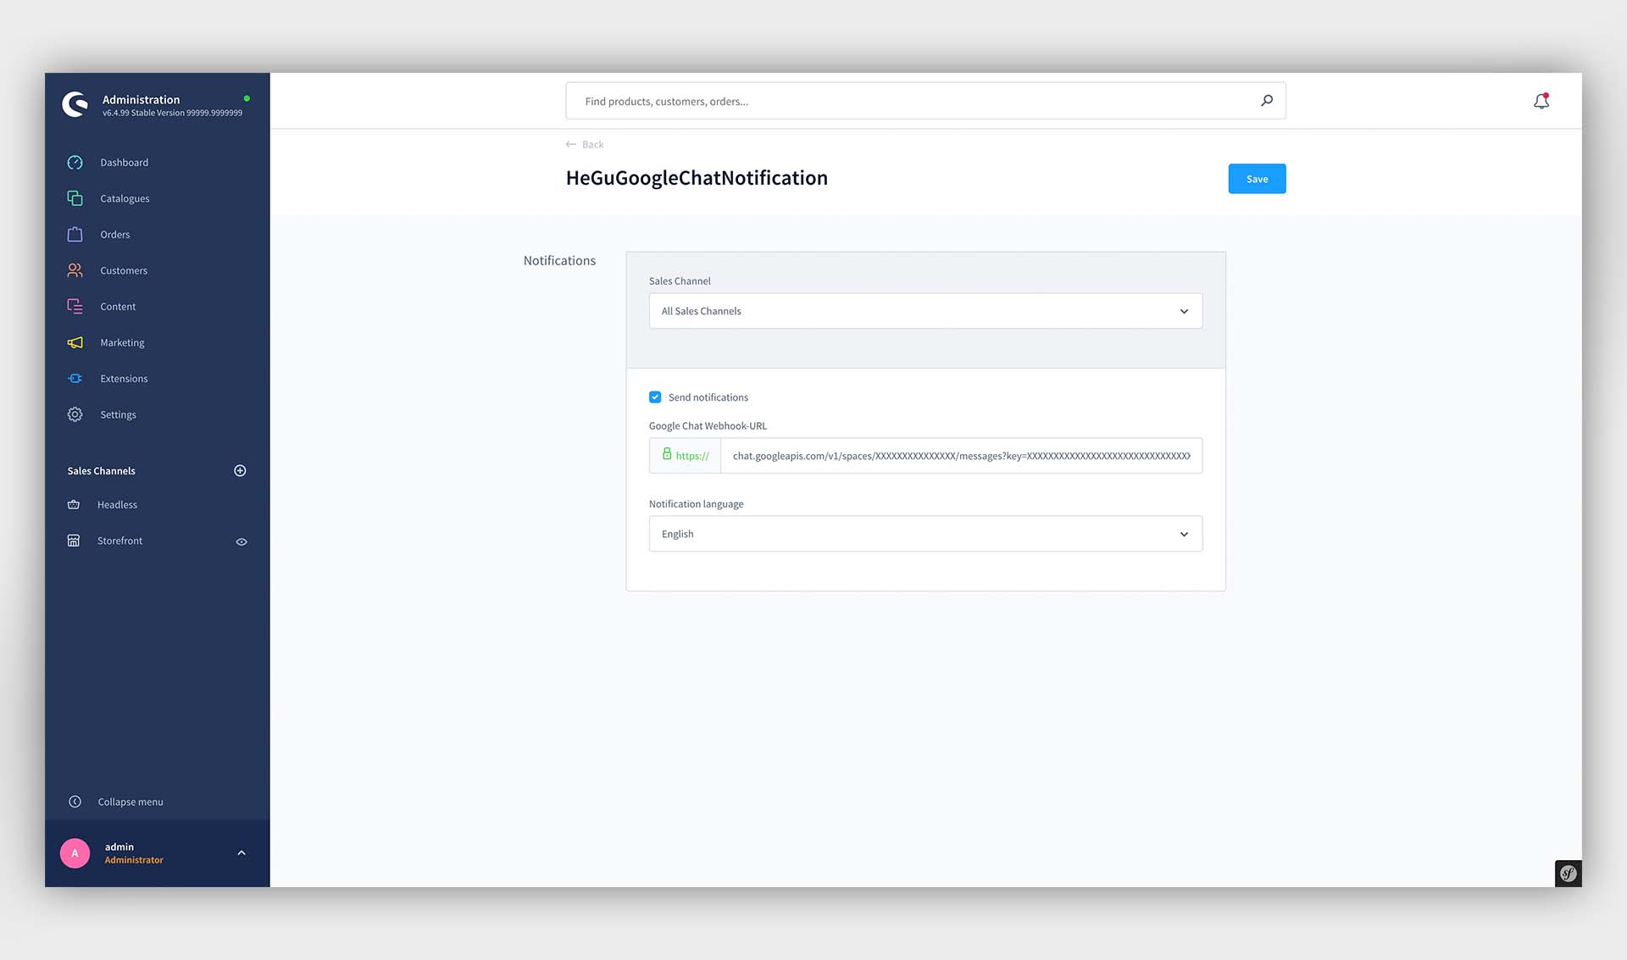Toggle Send notifications checkbox
Viewport: 1627px width, 960px height.
point(655,397)
